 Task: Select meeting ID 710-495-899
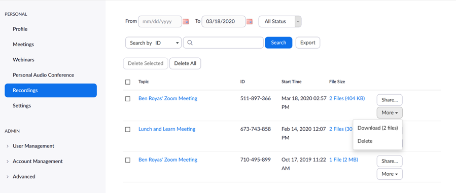(256, 160)
